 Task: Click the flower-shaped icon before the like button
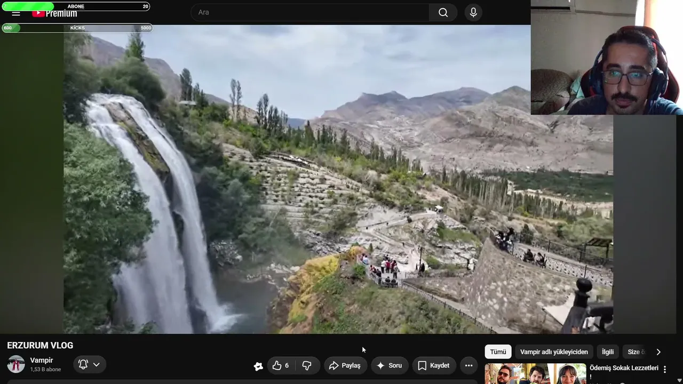coord(258,366)
